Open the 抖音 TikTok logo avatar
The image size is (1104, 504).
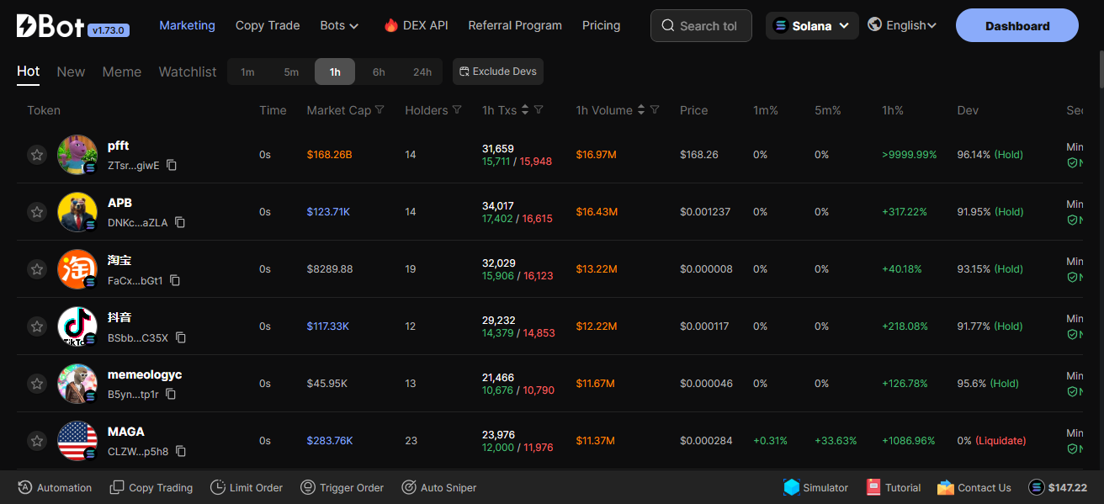point(77,326)
